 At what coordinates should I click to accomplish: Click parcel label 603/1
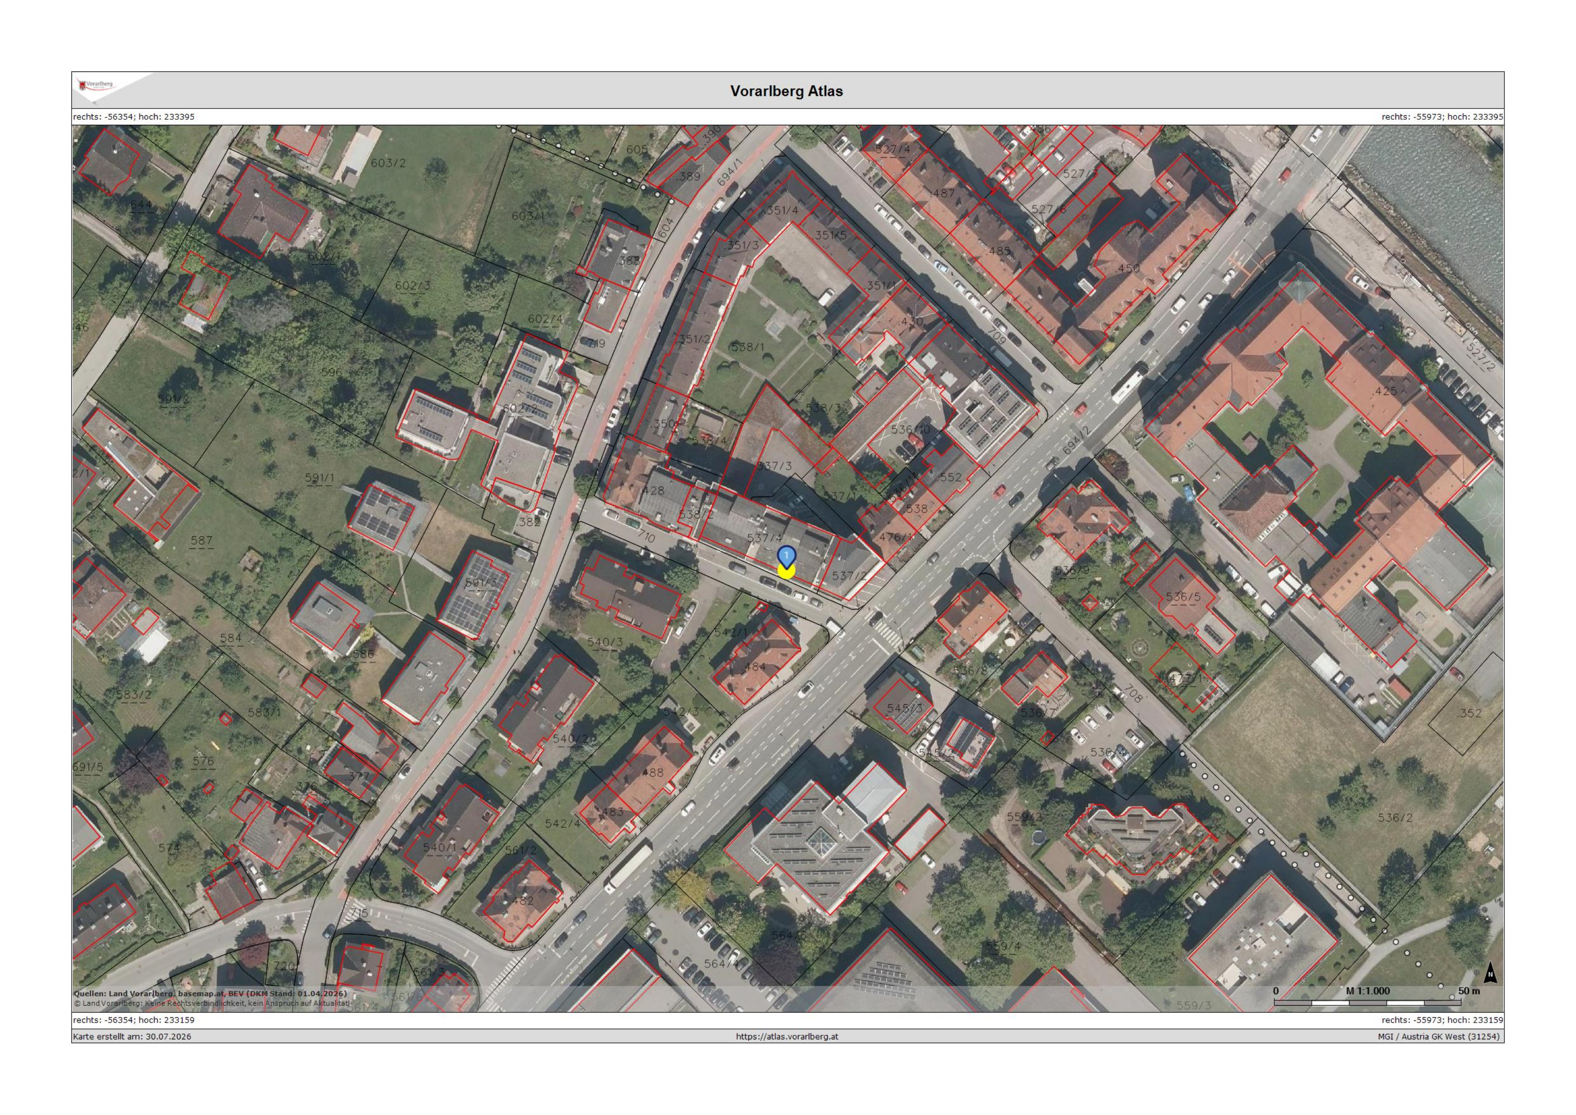tap(528, 216)
